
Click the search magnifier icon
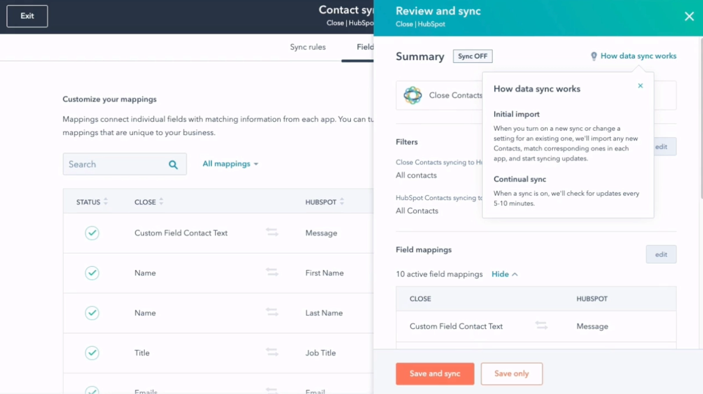(x=173, y=165)
